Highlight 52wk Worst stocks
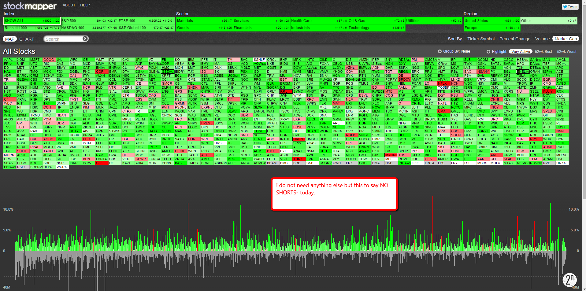586x291 pixels. click(566, 52)
